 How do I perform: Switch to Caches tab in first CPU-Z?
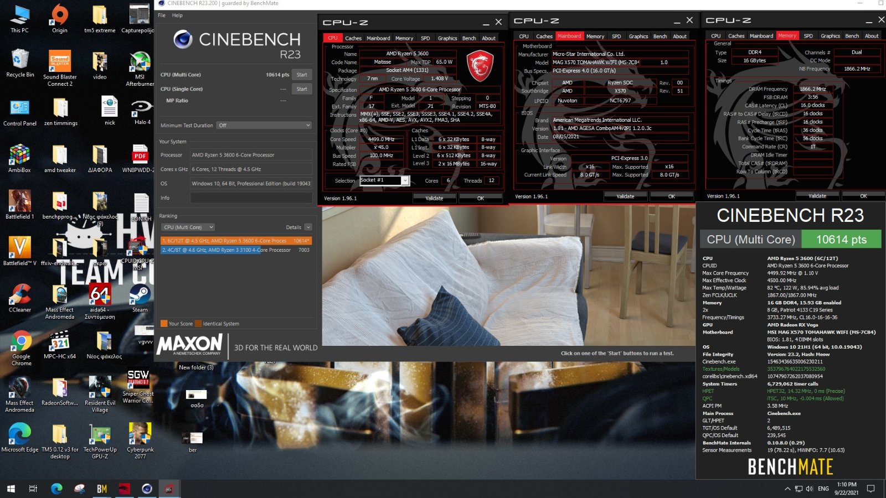tap(353, 38)
